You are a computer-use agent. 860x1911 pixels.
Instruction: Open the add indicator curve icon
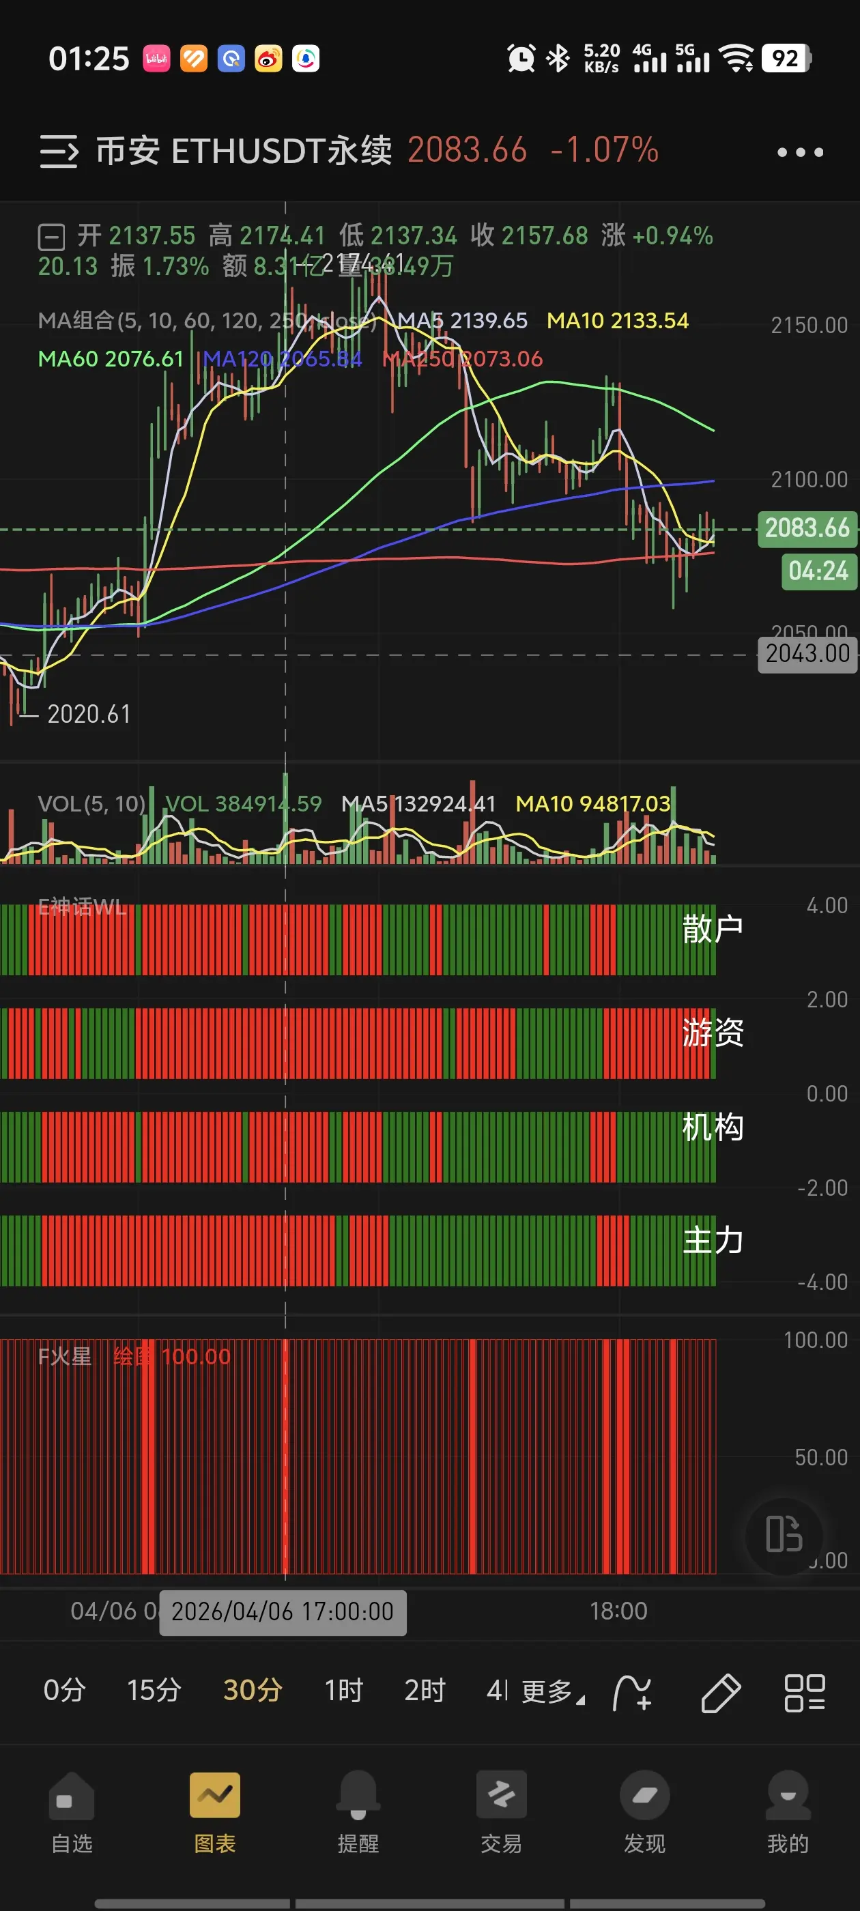pyautogui.click(x=633, y=1693)
